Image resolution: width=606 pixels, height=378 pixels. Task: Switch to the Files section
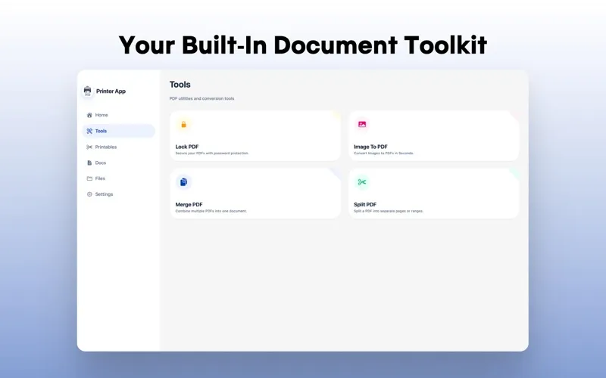click(x=119, y=178)
